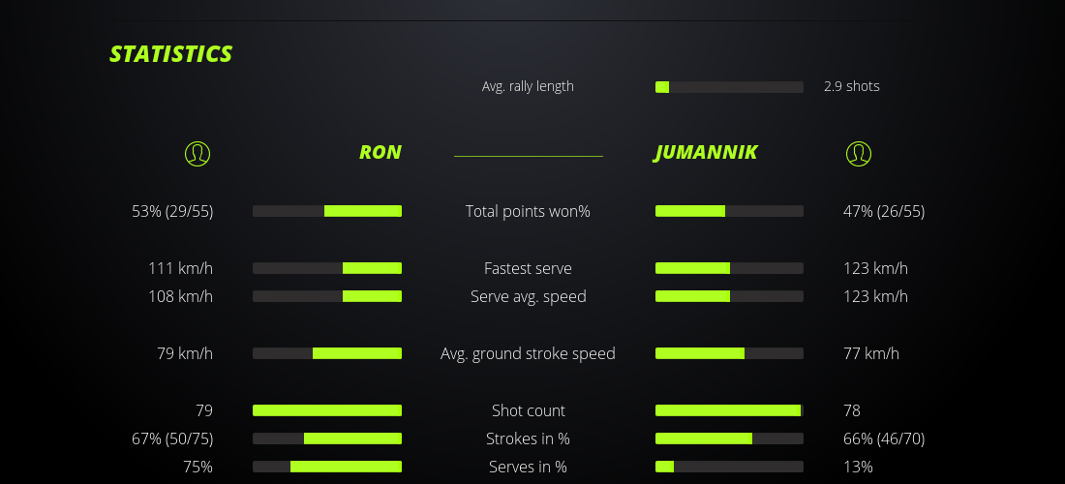Image resolution: width=1065 pixels, height=484 pixels.
Task: Click Jumannik's serves in % bar
Action: coord(729,467)
